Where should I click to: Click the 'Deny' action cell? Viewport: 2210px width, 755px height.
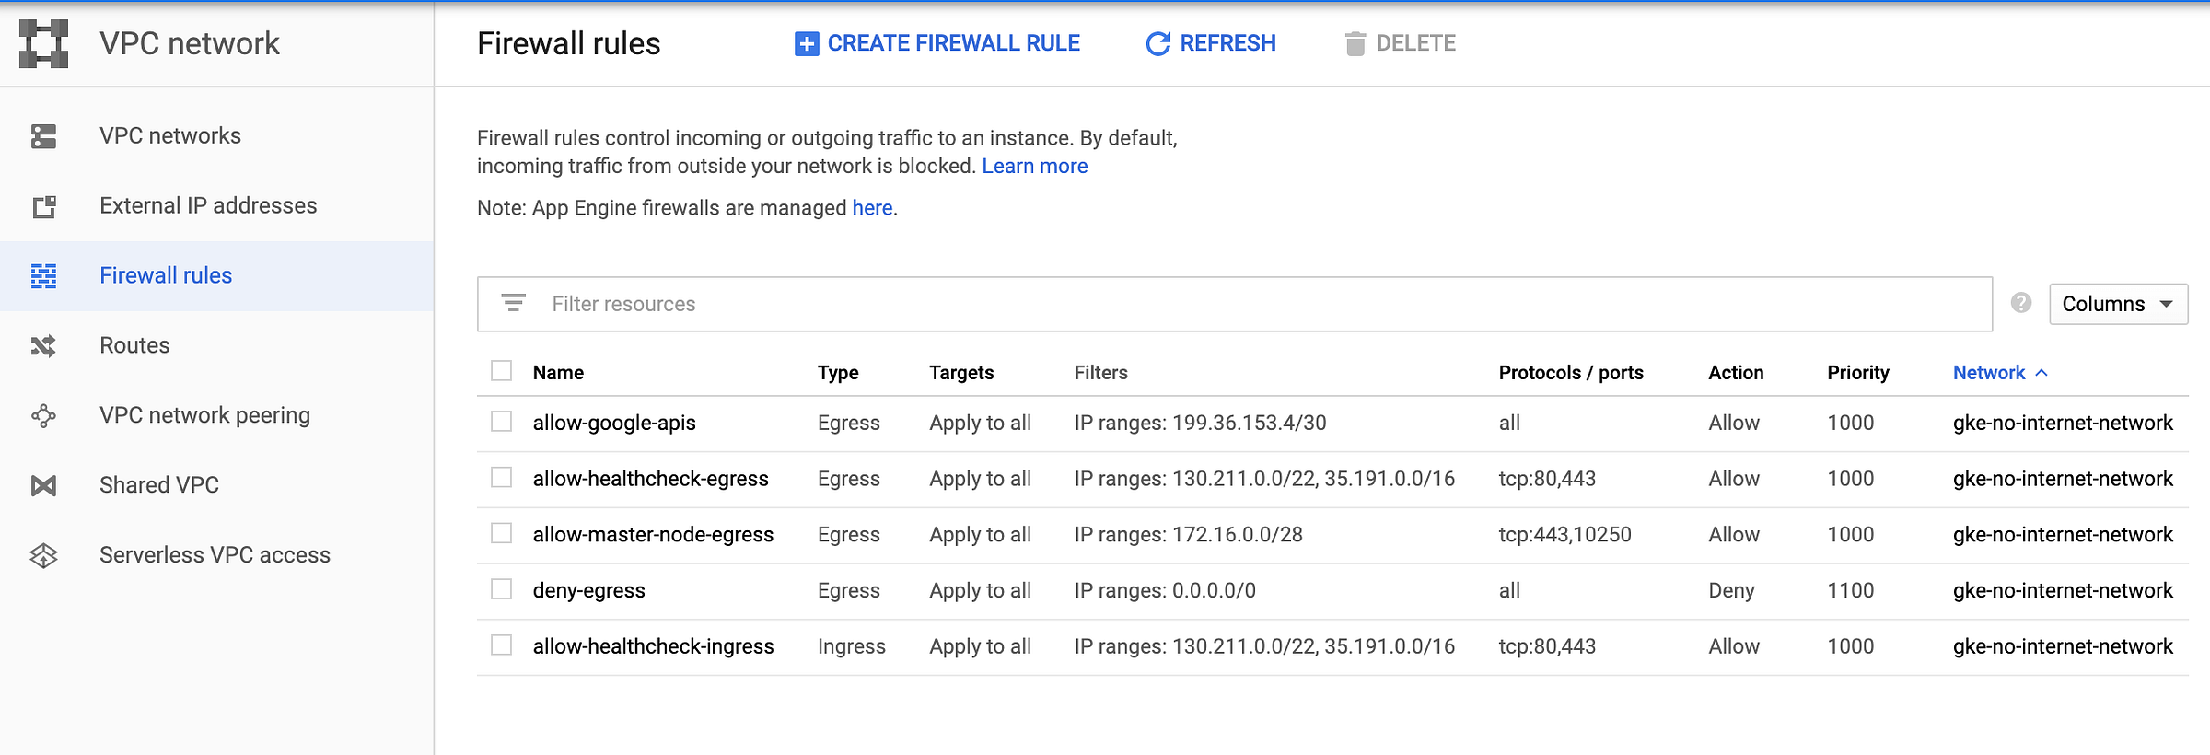pos(1731,591)
